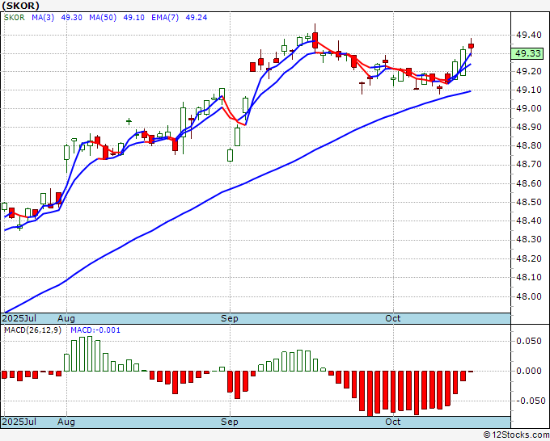
Task: Click the tallest green MACD bar in August
Action: (90, 354)
